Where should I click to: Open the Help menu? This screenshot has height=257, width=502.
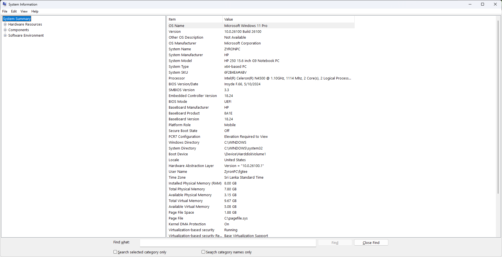click(x=35, y=11)
